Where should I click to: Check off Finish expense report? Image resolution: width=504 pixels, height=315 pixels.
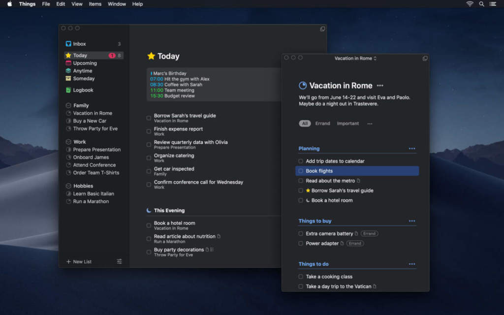[x=149, y=131]
